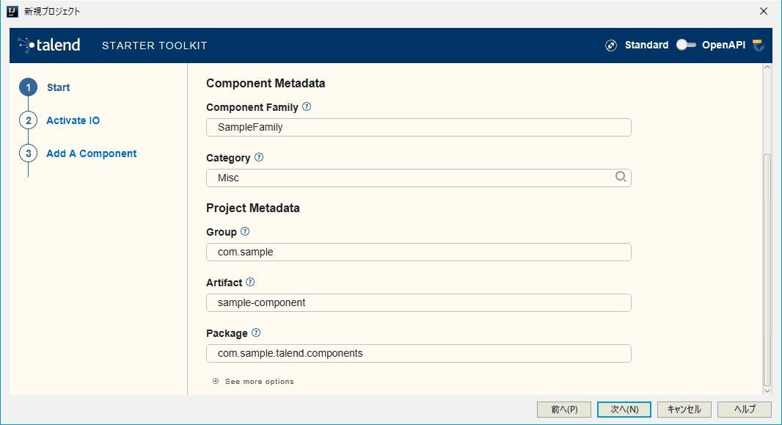Click the Category search magnifier icon
Image resolution: width=782 pixels, height=425 pixels.
click(x=621, y=177)
